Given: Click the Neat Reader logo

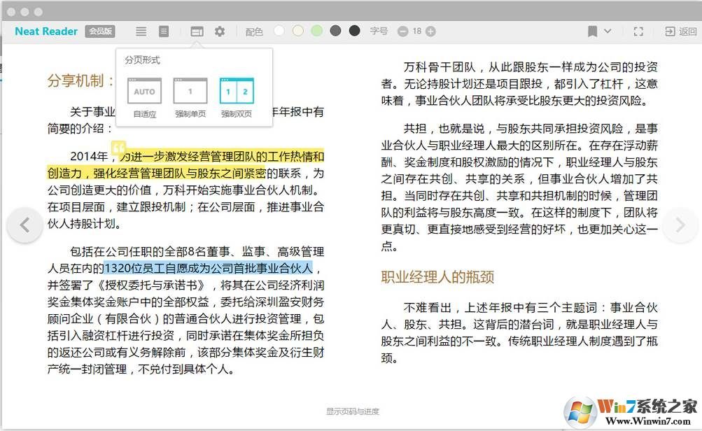Looking at the screenshot, I should click(x=45, y=31).
